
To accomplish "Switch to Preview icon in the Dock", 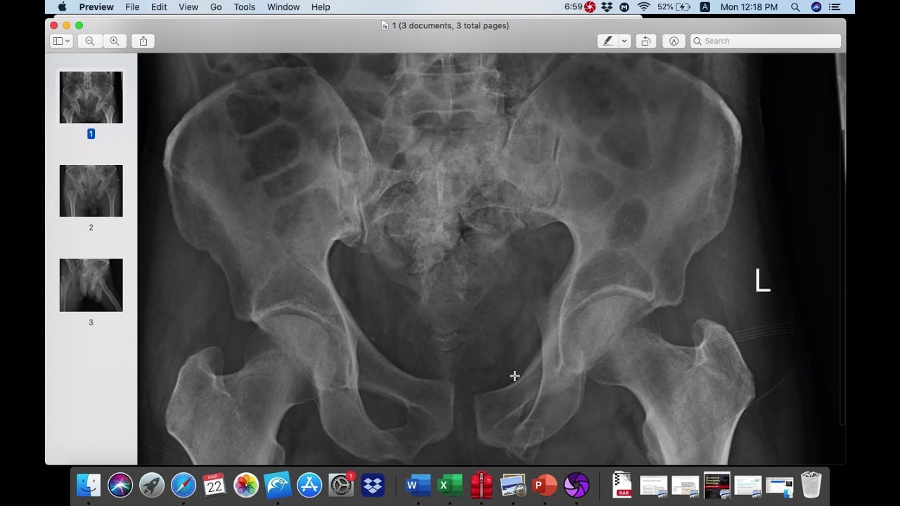I will coord(513,485).
